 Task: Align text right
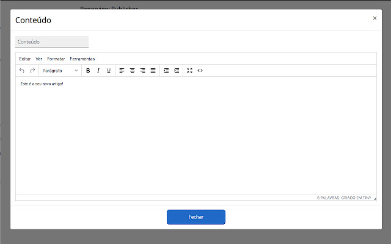point(142,71)
